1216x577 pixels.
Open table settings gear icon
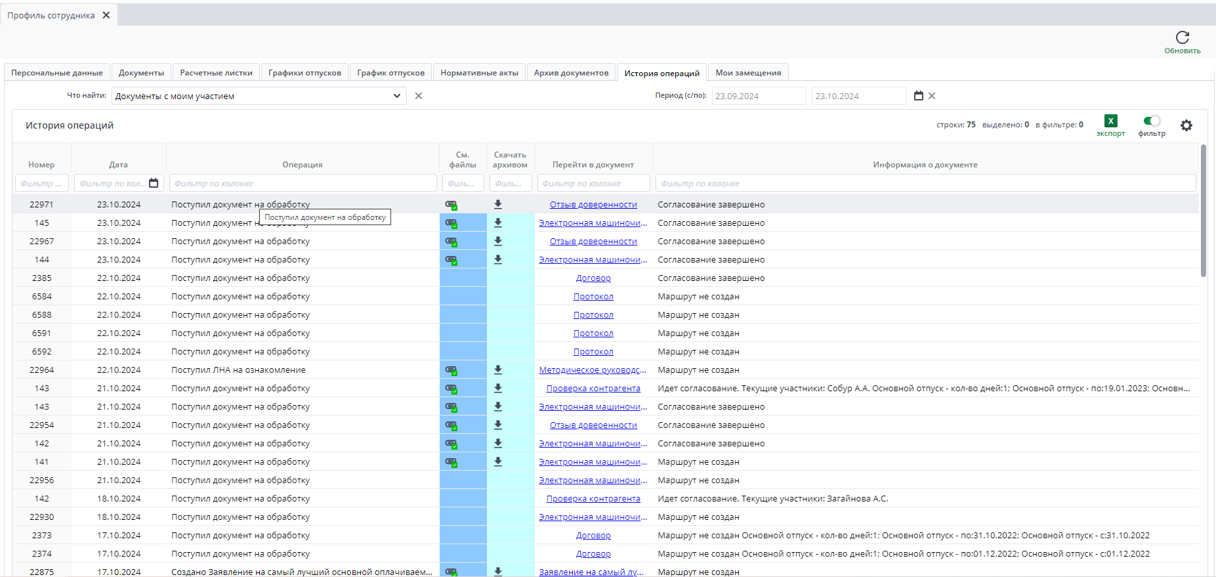click(x=1186, y=125)
